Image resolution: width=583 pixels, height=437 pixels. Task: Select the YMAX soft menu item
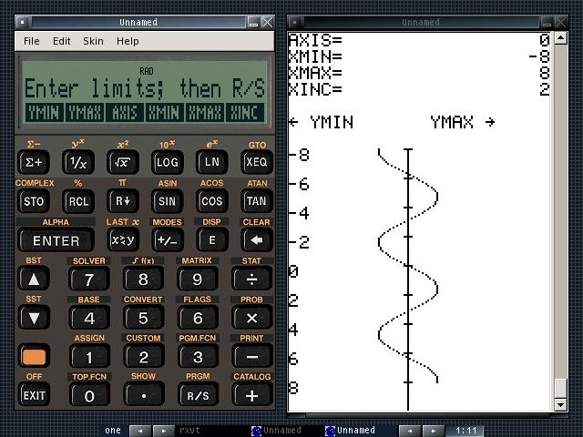tap(85, 113)
